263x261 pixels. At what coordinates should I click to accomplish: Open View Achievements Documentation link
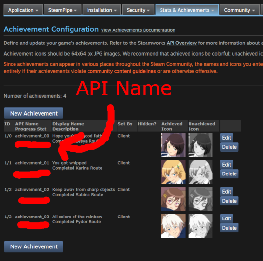[138, 30]
